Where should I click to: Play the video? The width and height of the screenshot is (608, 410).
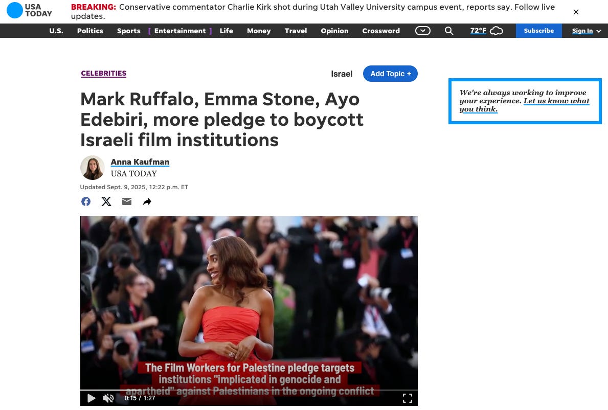pyautogui.click(x=91, y=398)
